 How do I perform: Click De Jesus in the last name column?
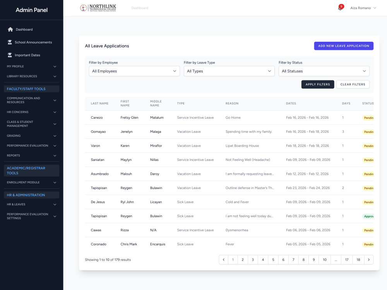click(x=98, y=202)
